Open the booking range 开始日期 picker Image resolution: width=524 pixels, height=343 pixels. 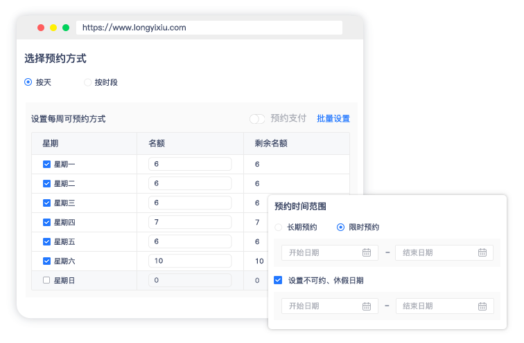tap(322, 252)
